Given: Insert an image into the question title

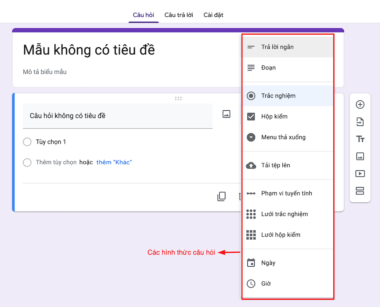Looking at the screenshot, I should click(226, 114).
